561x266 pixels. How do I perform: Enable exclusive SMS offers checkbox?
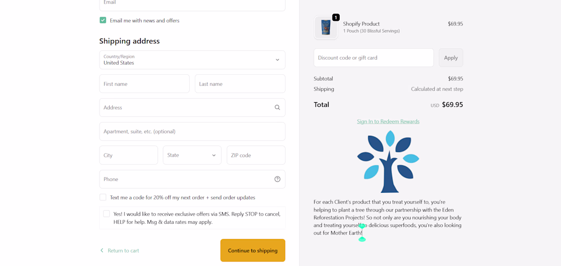pyautogui.click(x=107, y=214)
